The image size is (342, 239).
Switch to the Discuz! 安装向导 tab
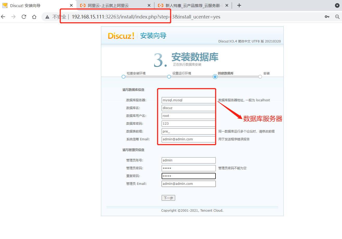click(39, 5)
